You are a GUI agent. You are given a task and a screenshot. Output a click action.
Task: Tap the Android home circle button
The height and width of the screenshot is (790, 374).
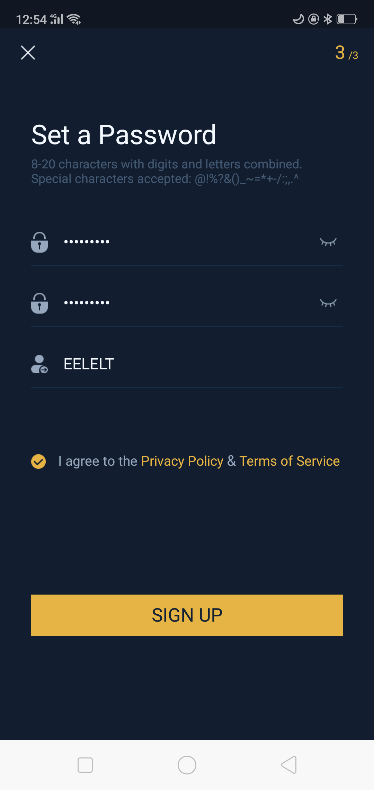[187, 765]
